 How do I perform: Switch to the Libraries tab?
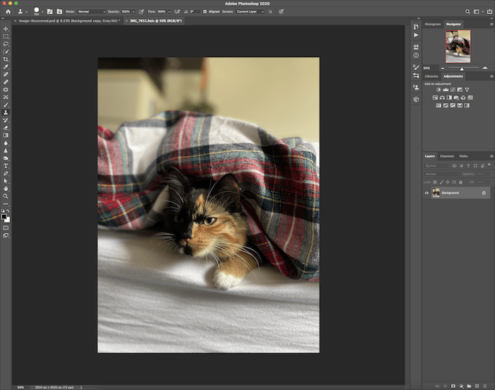(431, 76)
